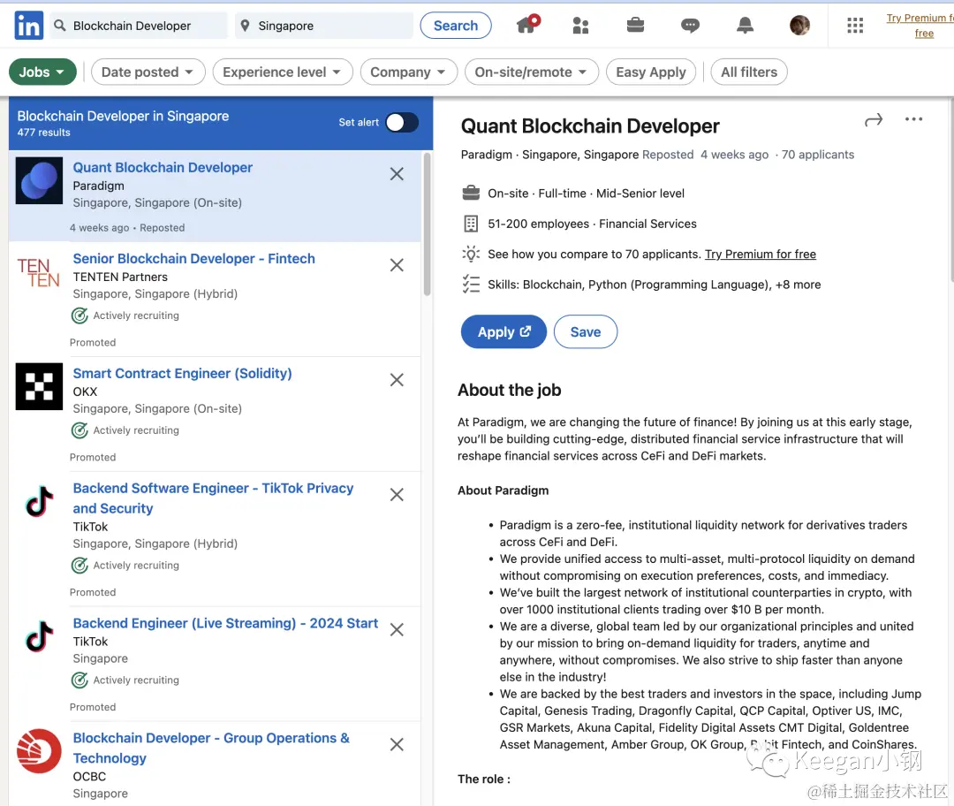Open the LinkedIn home logo
Image resolution: width=954 pixels, height=806 pixels.
pyautogui.click(x=28, y=26)
